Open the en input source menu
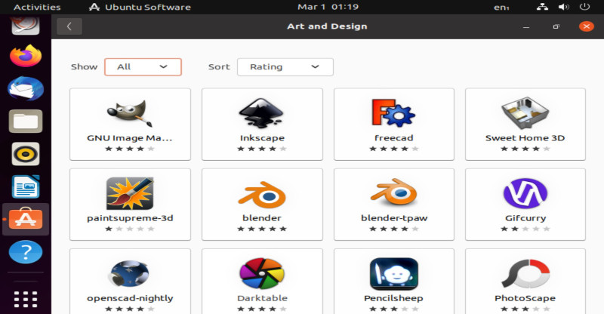The image size is (604, 314). (501, 8)
